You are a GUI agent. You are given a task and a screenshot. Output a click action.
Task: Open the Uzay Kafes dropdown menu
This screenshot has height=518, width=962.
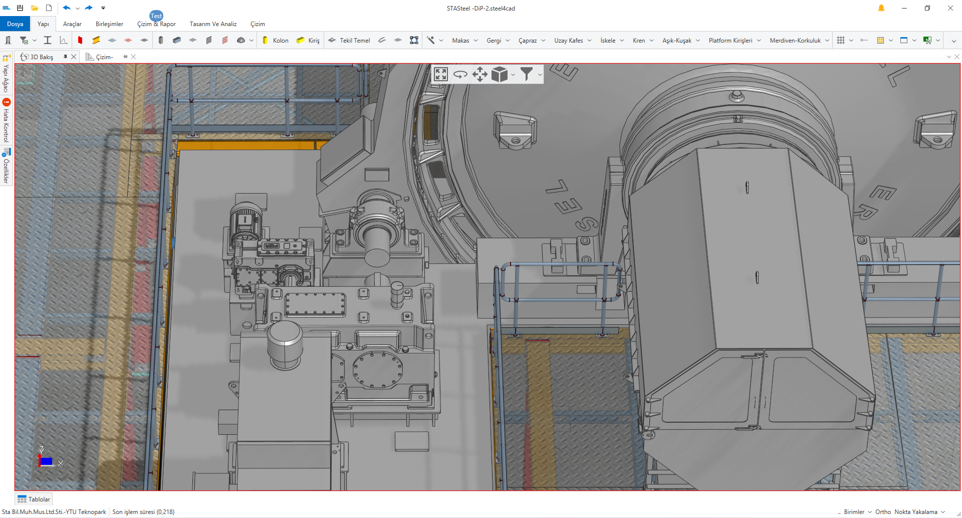pyautogui.click(x=573, y=41)
